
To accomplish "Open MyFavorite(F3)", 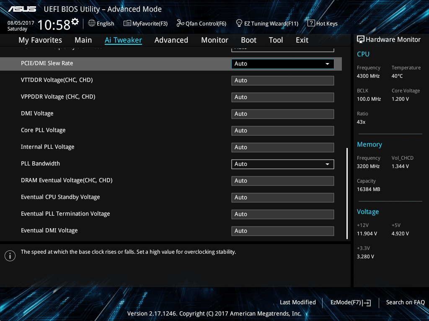I will (x=145, y=23).
